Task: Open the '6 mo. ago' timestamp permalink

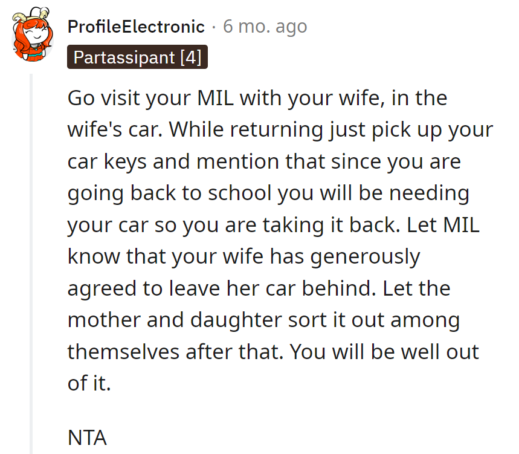Action: (x=265, y=27)
